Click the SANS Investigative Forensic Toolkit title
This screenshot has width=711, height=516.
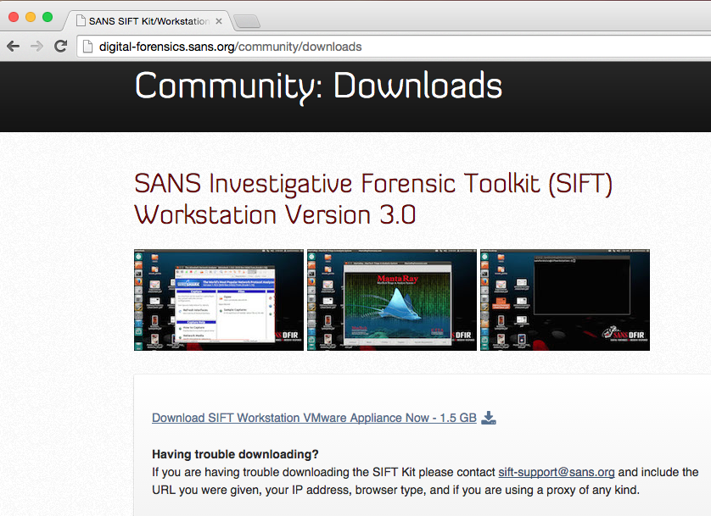coord(373,199)
